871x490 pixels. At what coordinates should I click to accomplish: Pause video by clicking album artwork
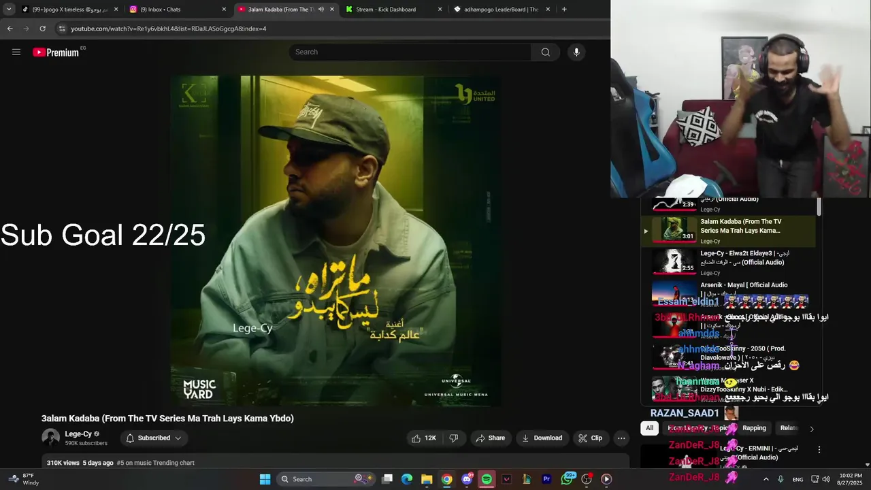click(335, 240)
